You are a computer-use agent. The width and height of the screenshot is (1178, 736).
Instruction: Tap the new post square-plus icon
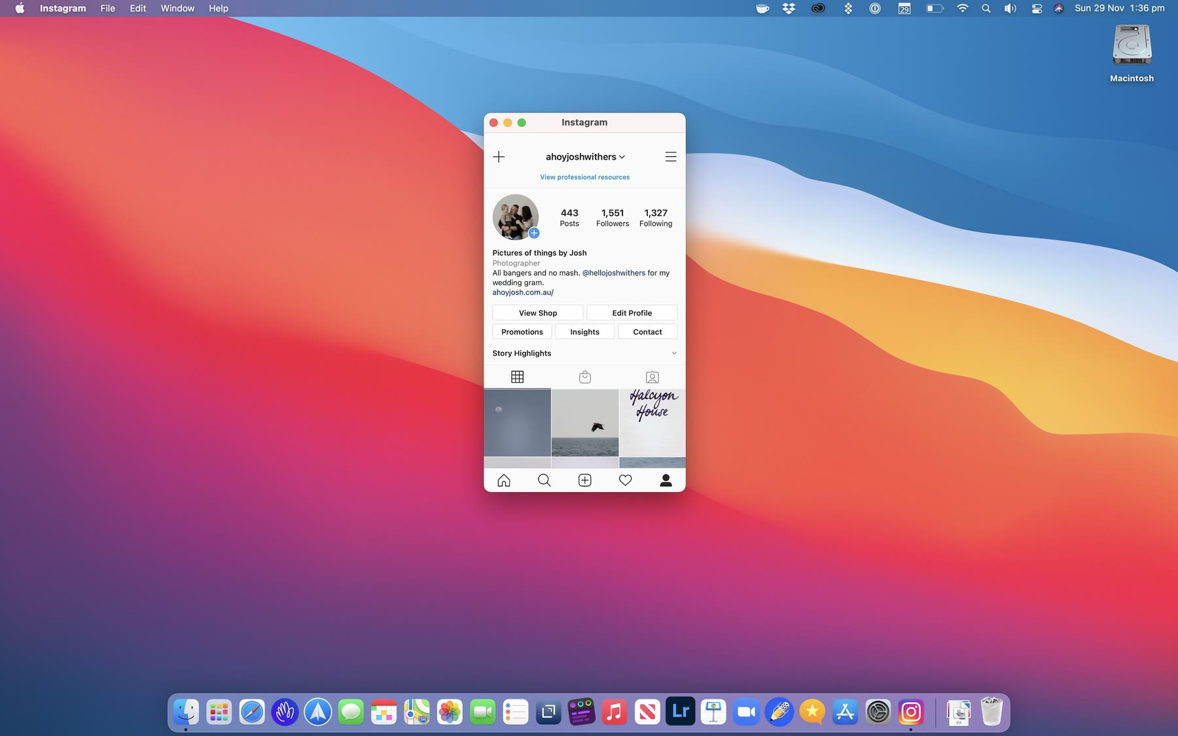pos(584,480)
